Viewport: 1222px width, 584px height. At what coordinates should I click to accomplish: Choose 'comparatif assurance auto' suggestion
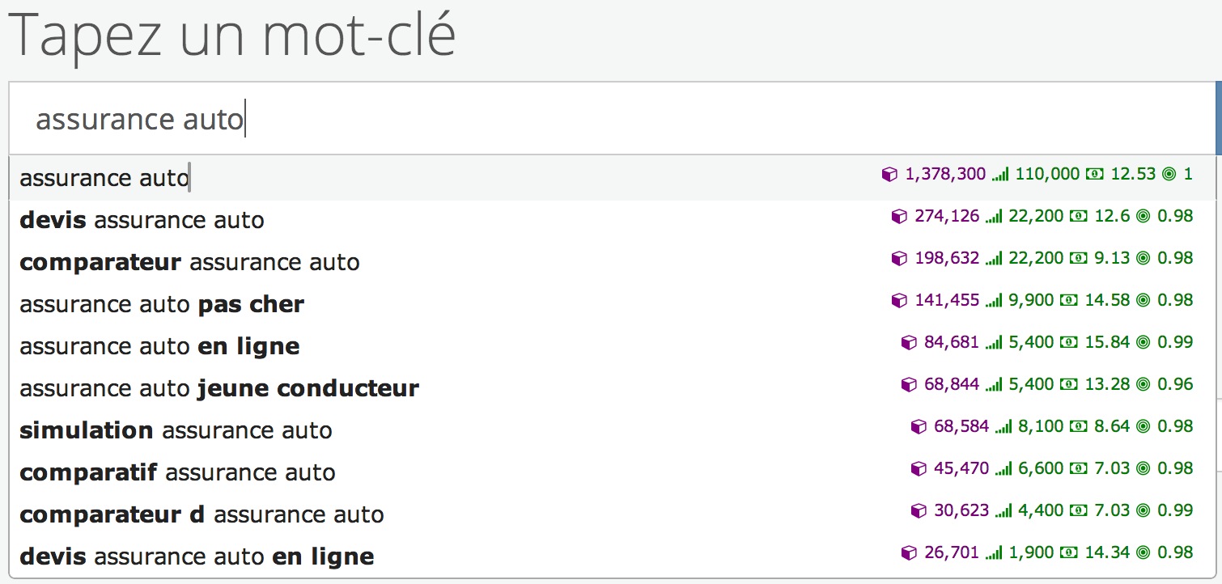[177, 472]
